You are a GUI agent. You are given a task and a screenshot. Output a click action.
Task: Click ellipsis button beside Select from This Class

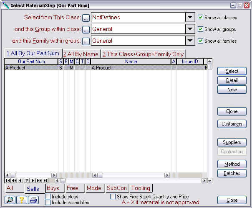86,18
